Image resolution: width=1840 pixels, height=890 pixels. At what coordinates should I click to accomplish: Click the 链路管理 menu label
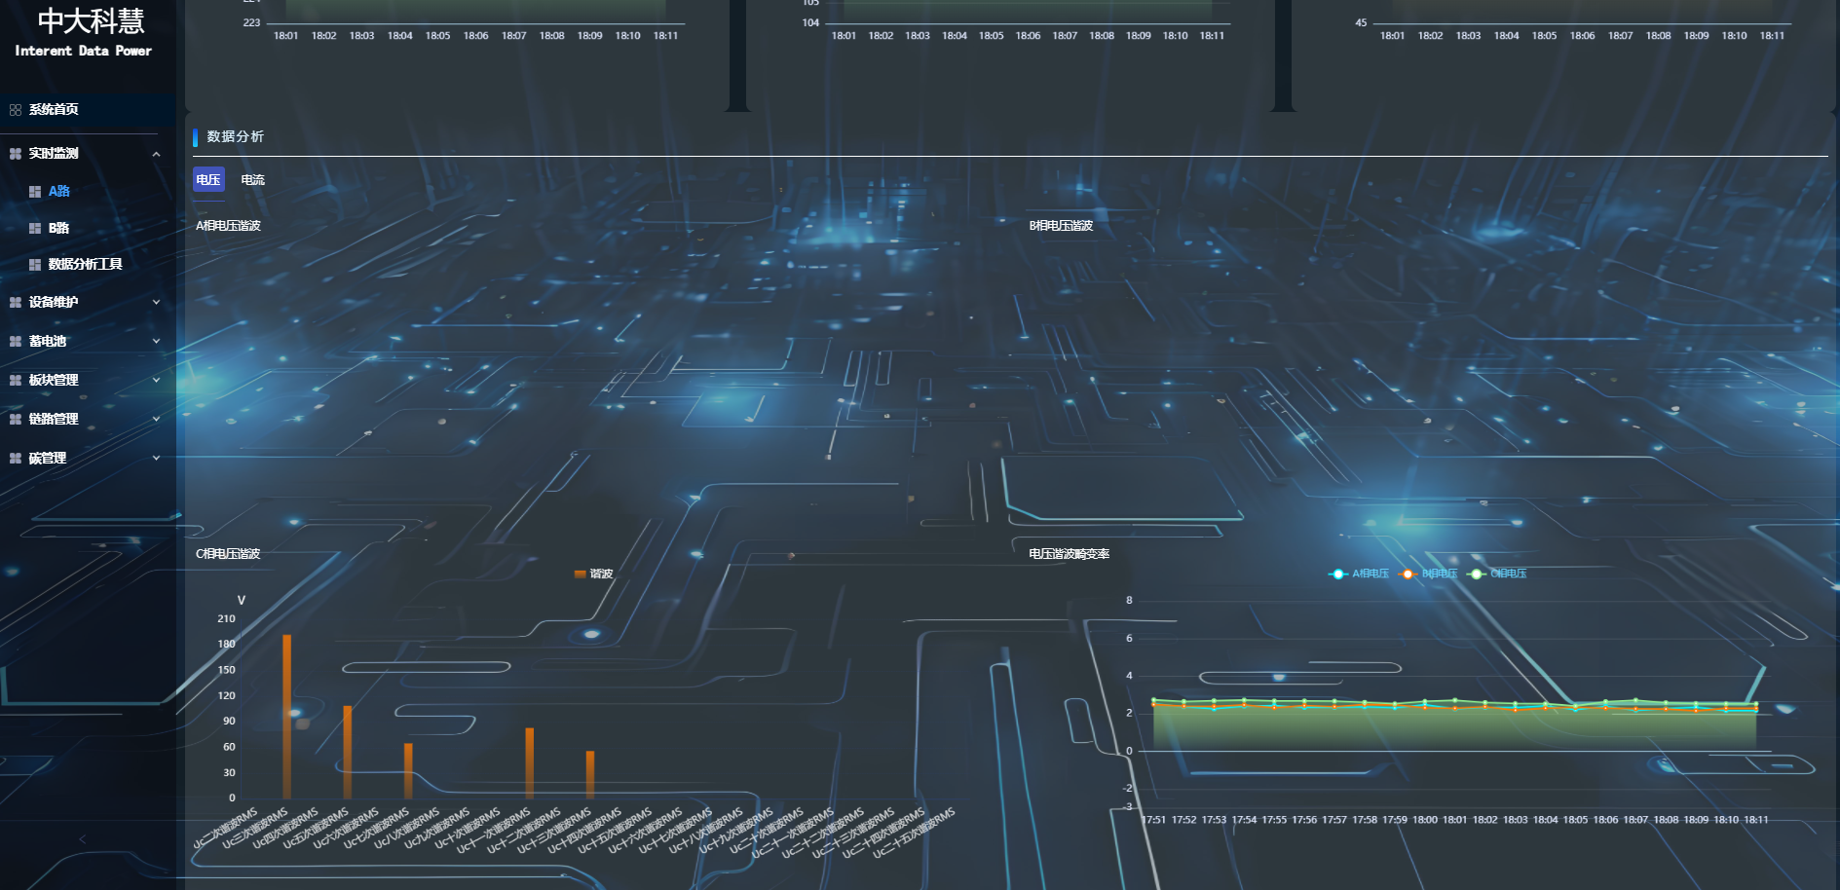pyautogui.click(x=54, y=419)
